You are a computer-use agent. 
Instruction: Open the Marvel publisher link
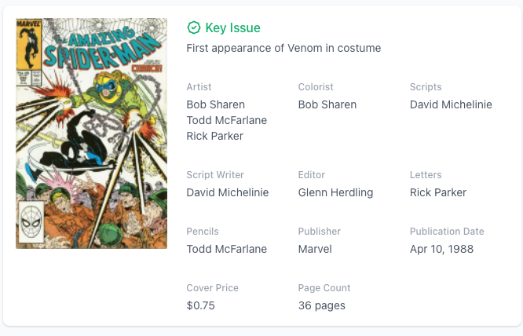(315, 249)
